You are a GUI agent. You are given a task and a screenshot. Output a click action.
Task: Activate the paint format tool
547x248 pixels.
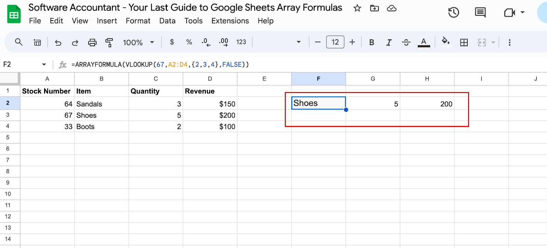tap(109, 42)
